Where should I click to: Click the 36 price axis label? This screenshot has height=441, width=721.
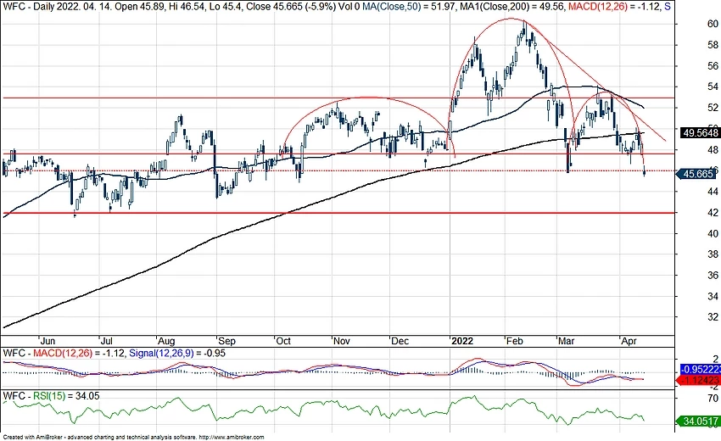(713, 276)
